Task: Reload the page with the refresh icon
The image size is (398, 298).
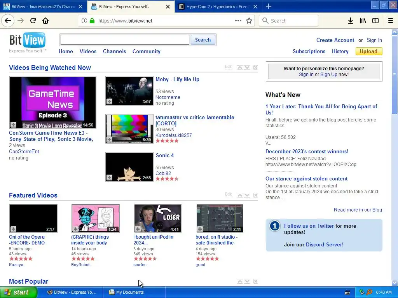Action: (x=33, y=21)
